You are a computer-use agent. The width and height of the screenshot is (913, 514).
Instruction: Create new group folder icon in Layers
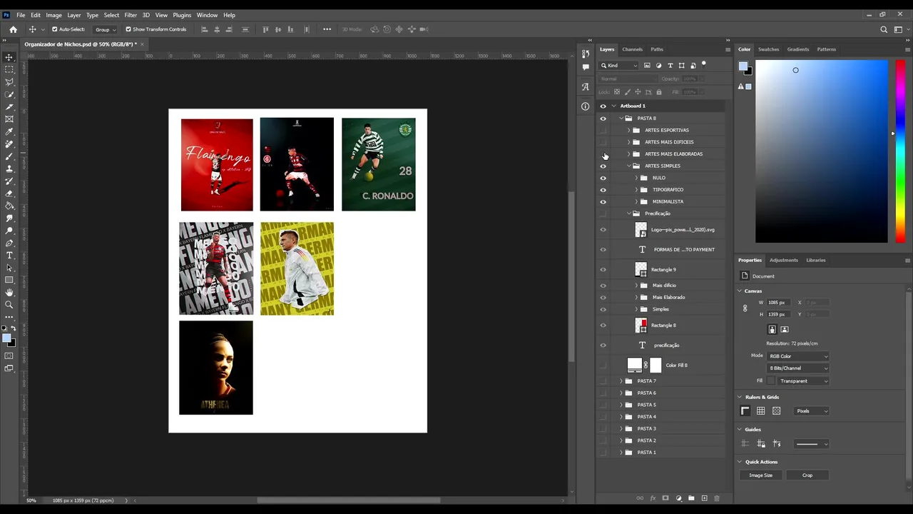(x=691, y=498)
